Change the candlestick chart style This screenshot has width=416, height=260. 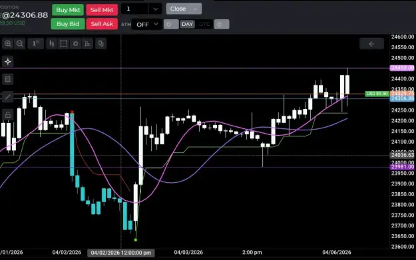(52, 43)
